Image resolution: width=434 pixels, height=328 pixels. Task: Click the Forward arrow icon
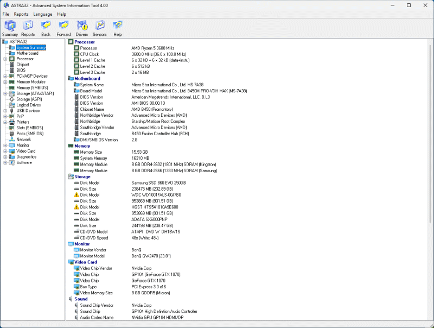point(63,28)
